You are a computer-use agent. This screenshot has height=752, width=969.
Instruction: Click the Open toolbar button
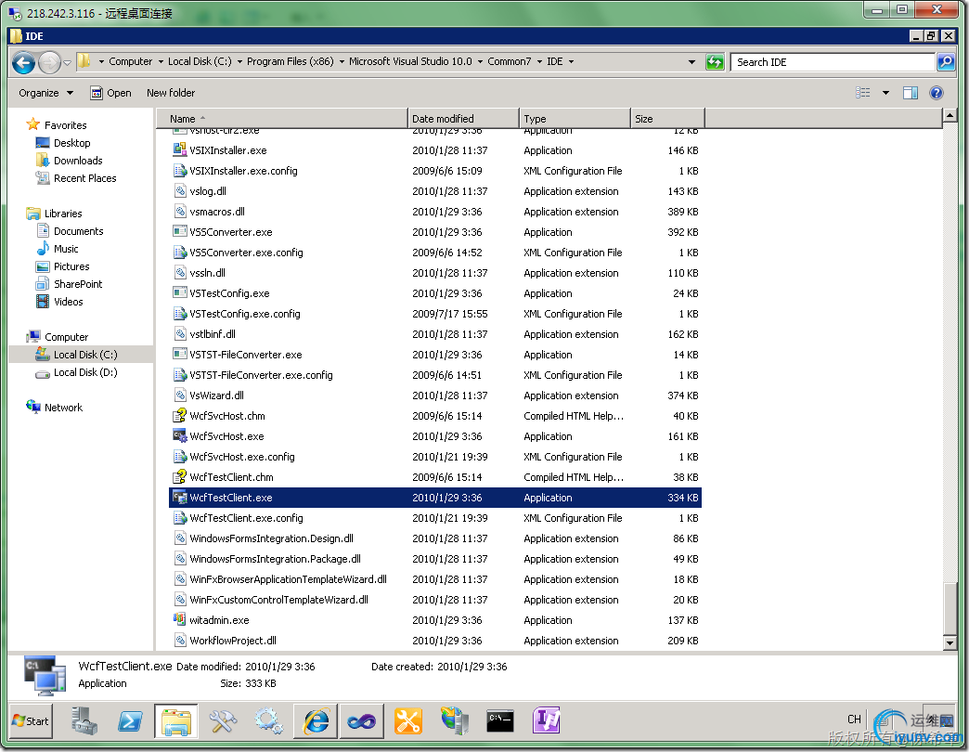pyautogui.click(x=110, y=93)
